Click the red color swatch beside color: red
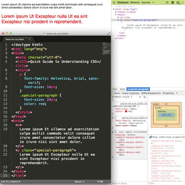 click(x=126, y=111)
